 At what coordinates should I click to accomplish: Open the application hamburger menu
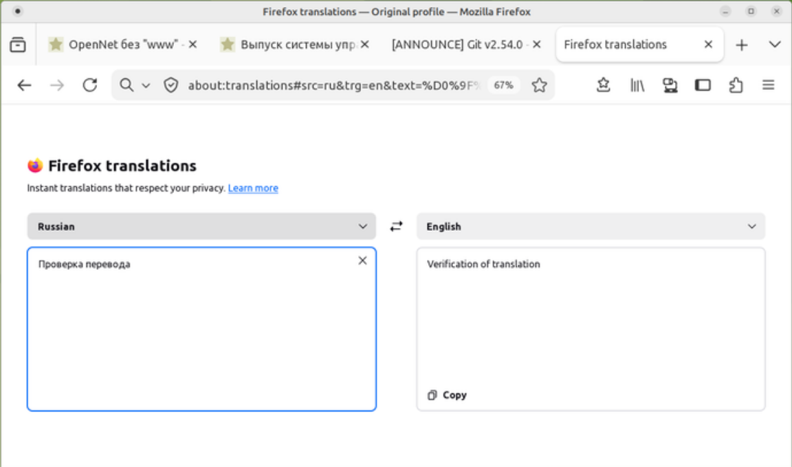[x=768, y=84]
